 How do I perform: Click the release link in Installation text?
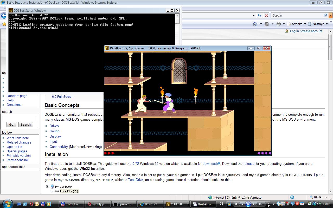[x=249, y=164]
